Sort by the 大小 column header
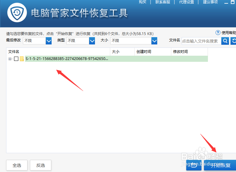Screen dimensions: 236x172 click(122, 52)
